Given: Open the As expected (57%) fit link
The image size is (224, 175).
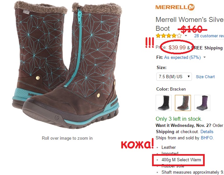Looking at the screenshot, I should coord(182,58).
